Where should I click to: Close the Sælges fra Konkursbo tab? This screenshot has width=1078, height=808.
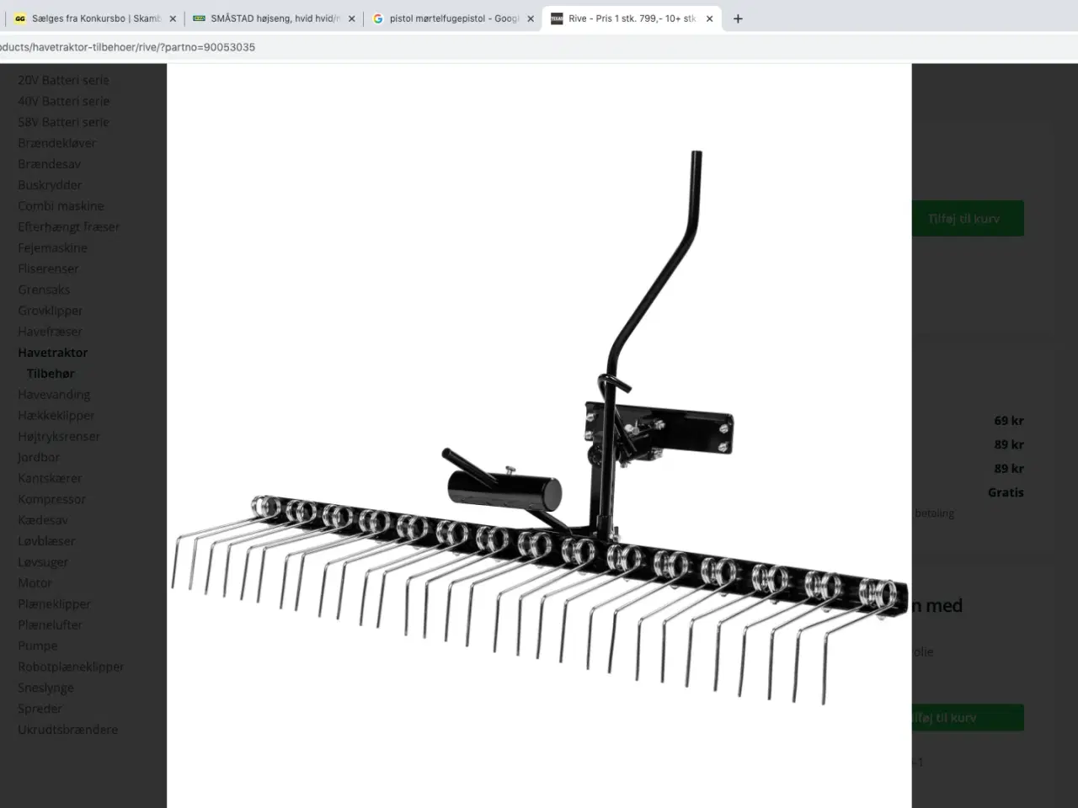(173, 19)
